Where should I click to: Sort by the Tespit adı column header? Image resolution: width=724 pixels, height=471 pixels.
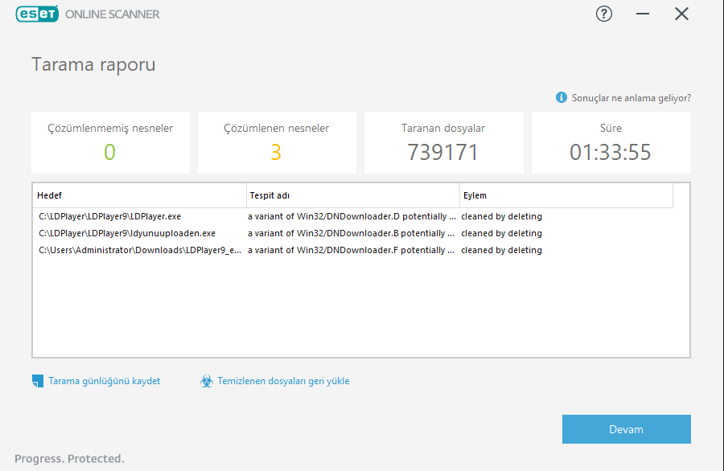tap(353, 195)
